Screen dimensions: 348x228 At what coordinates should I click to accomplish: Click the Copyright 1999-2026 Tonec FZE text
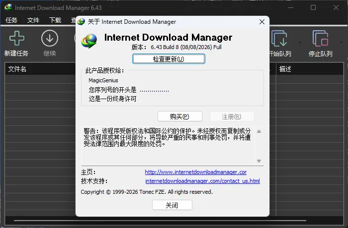point(147,192)
